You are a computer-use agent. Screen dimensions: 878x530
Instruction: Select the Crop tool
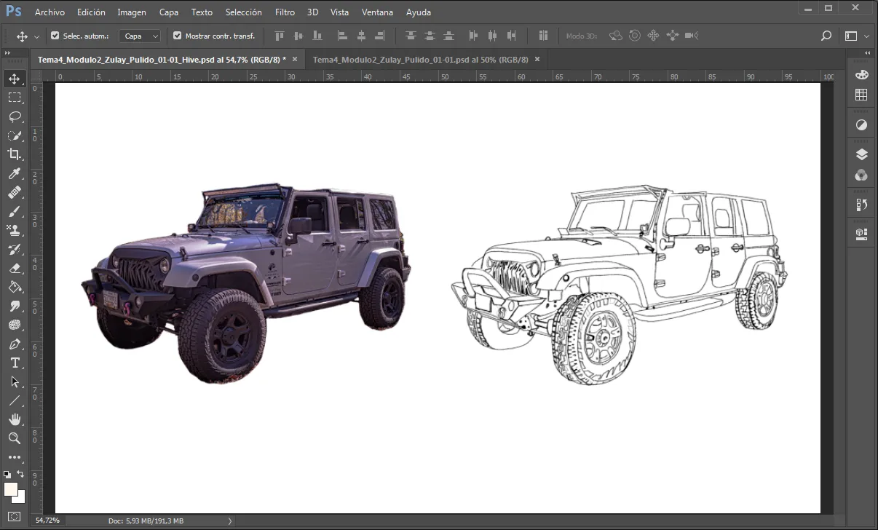tap(15, 154)
